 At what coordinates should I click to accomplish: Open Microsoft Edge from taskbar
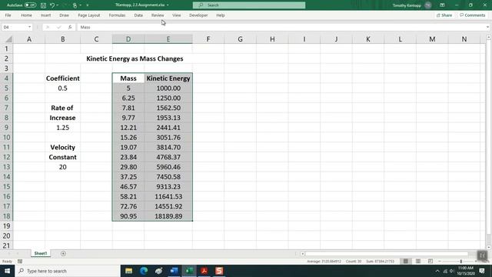click(x=144, y=271)
